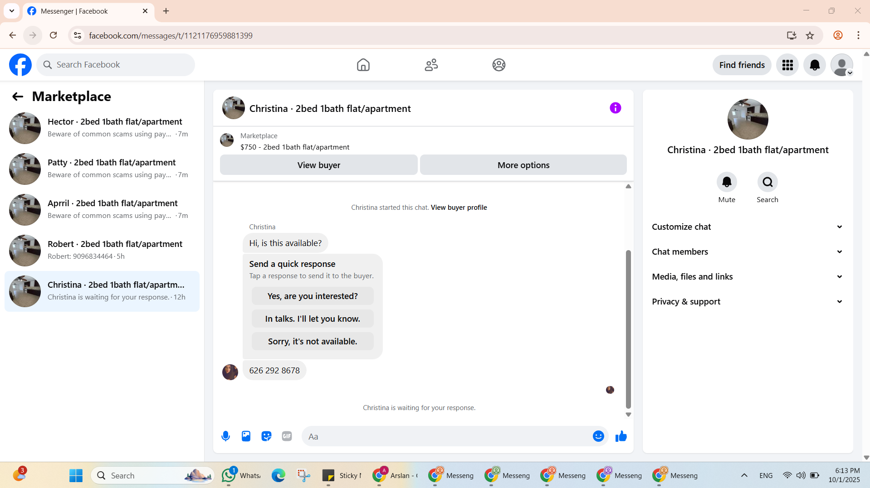Image resolution: width=870 pixels, height=488 pixels.
Task: Open Robert conversation in Marketplace list
Action: tap(102, 251)
